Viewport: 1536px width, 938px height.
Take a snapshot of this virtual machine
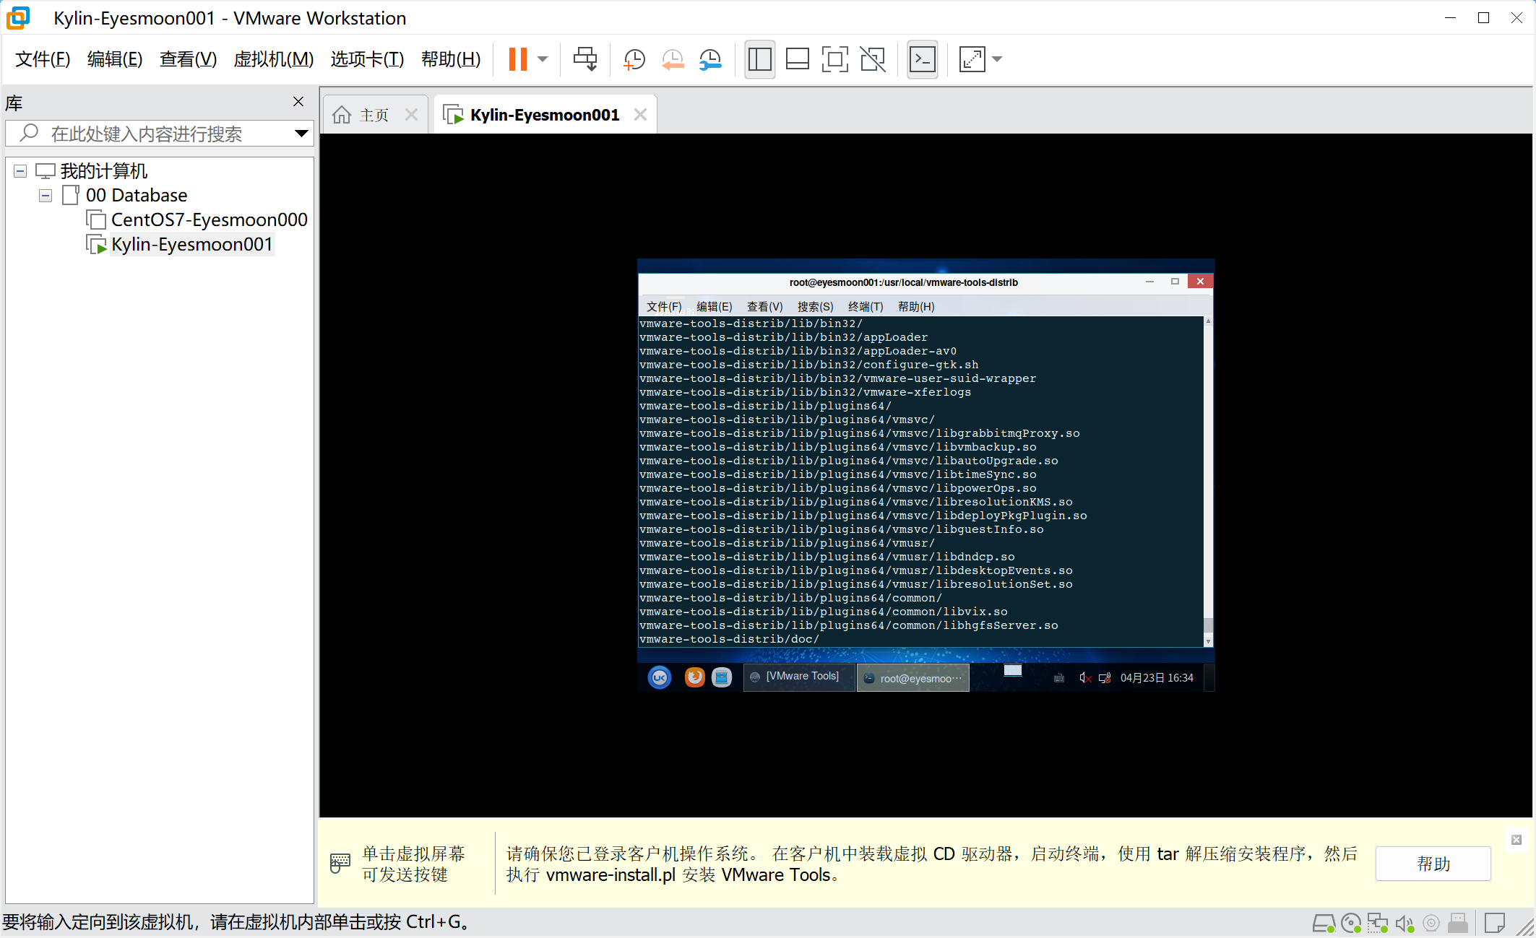(634, 59)
